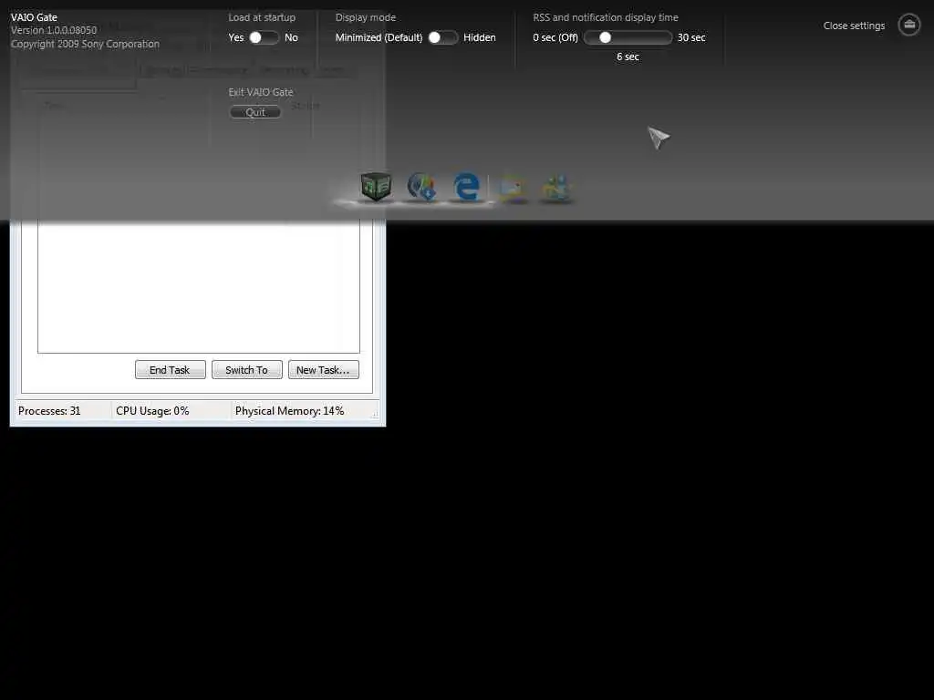Click the Quit button to exit VAIO Gate
This screenshot has height=700, width=934.
coord(255,112)
